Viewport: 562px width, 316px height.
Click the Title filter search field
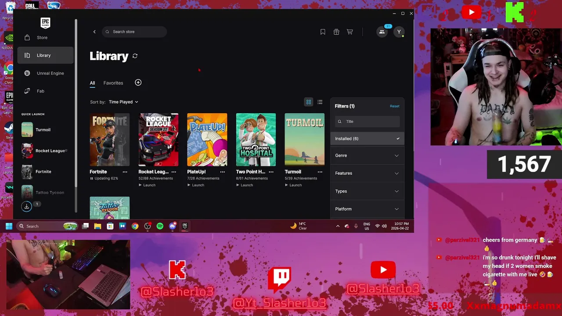point(367,122)
